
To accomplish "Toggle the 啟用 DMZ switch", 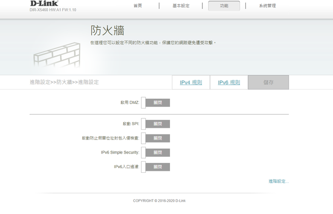I will click(x=155, y=103).
